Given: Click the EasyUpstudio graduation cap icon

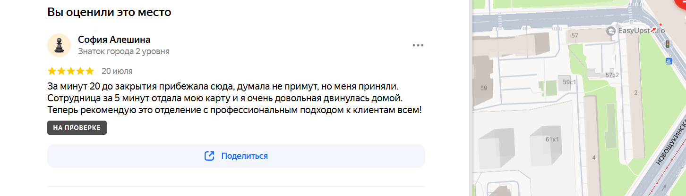Looking at the screenshot, I should point(611,31).
